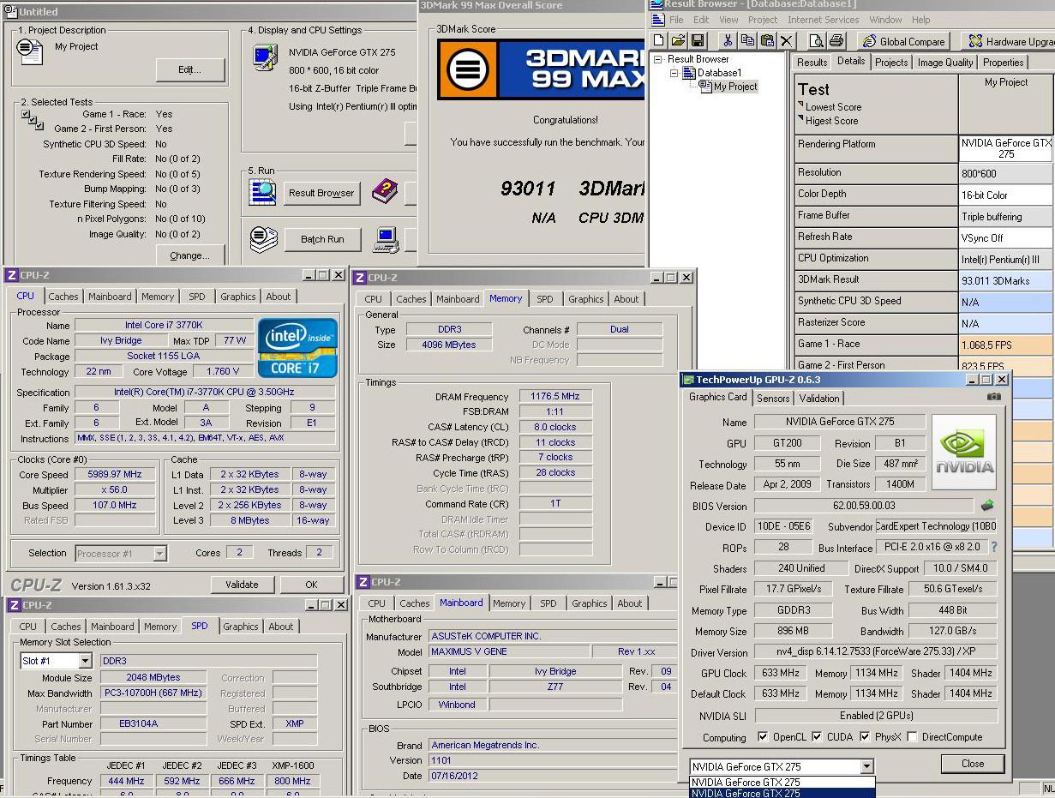The height and width of the screenshot is (798, 1055).
Task: Click the help book icon in Run section
Action: (385, 192)
